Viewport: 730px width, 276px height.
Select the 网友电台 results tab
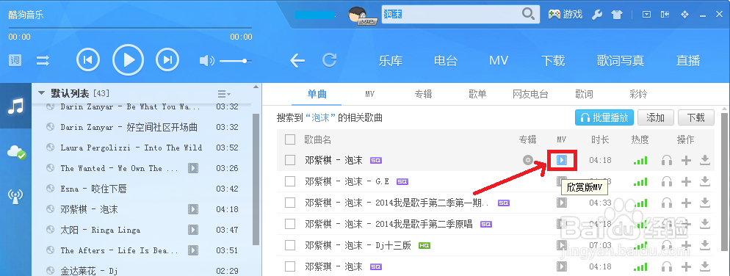click(530, 94)
